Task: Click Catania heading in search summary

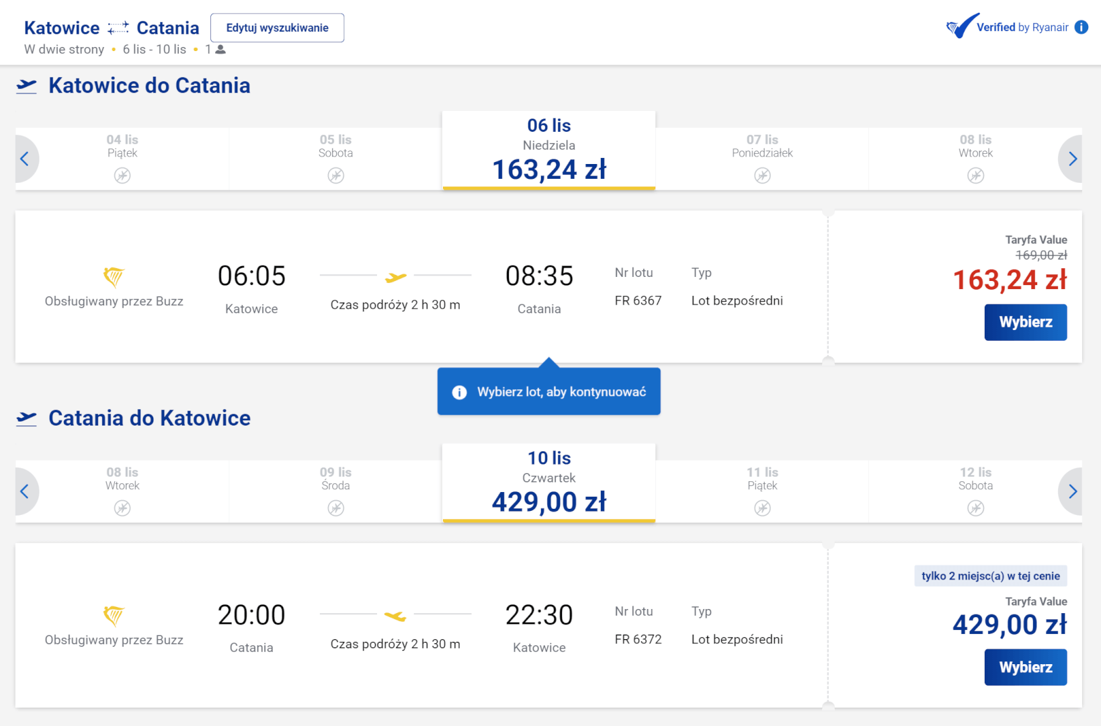Action: click(168, 28)
